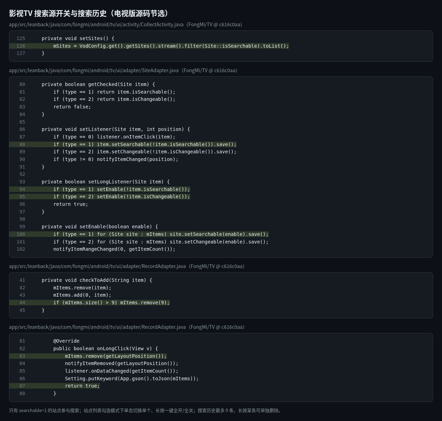Click line number 94 in setLongListener
The width and height of the screenshot is (442, 421).
click(22, 189)
